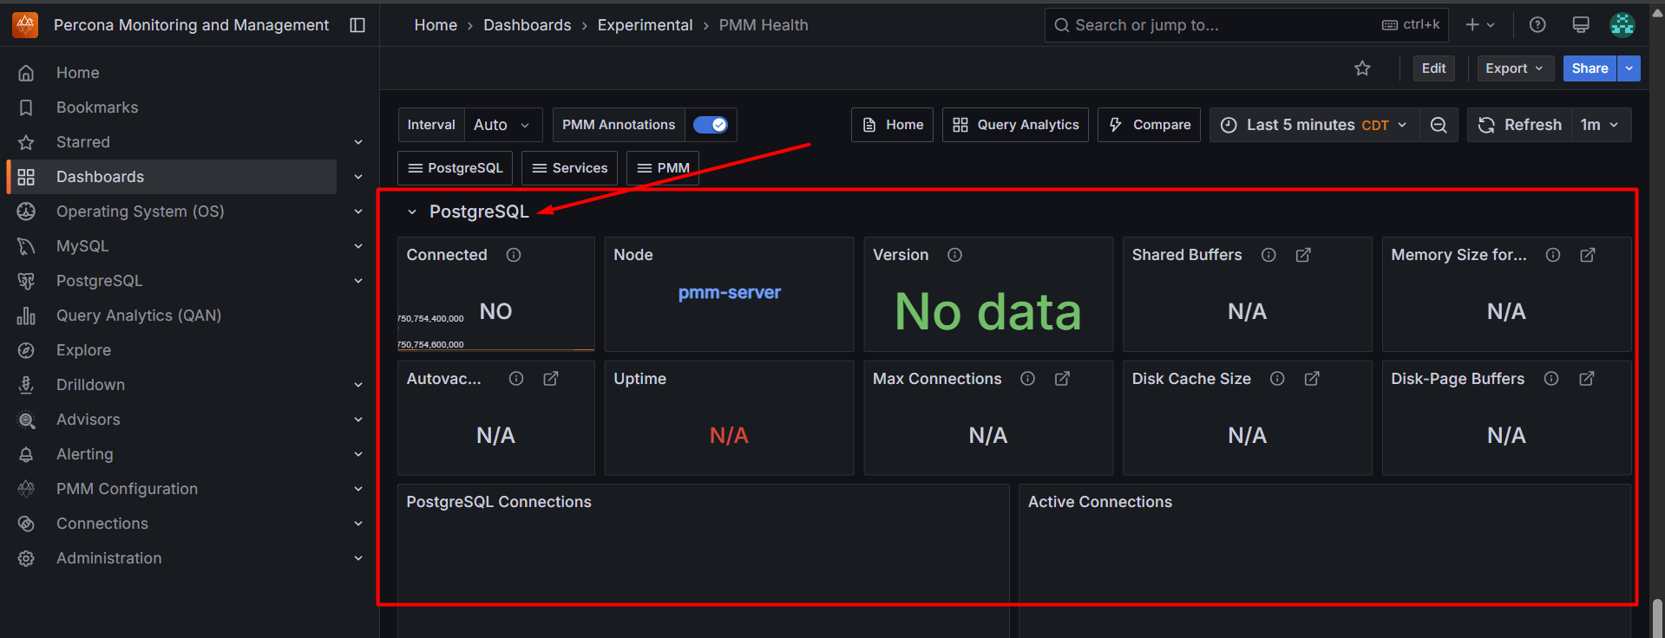Viewport: 1665px width, 638px height.
Task: Open the Disk-Page Buffers external link icon
Action: point(1586,379)
